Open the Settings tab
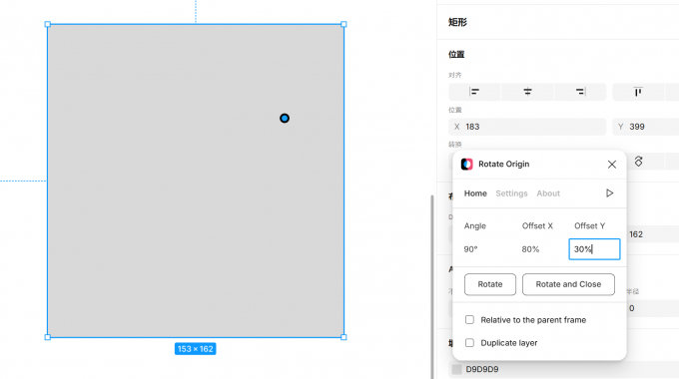679x379 pixels. [511, 193]
